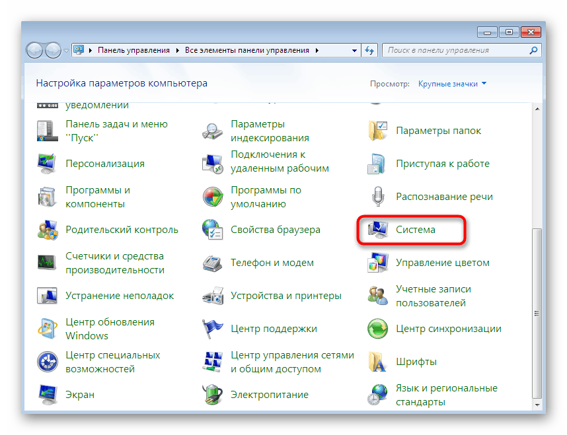Viewport: 567px width, 435px height.
Task: Click the User Accounts icon
Action: pyautogui.click(x=378, y=296)
